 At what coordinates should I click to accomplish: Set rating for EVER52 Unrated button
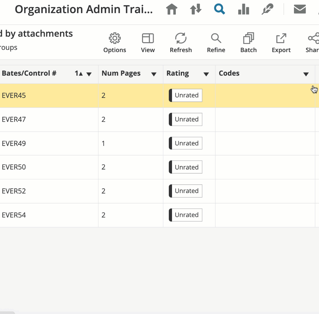(x=185, y=191)
